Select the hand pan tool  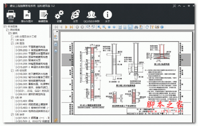click(147, 27)
